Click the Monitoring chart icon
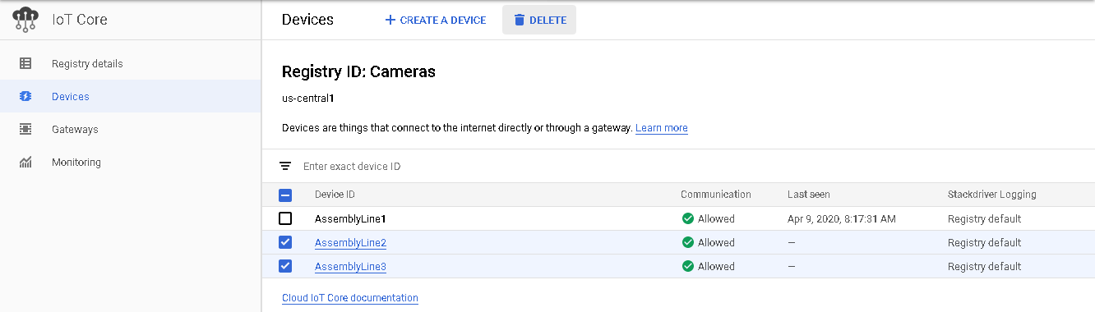 pos(25,162)
